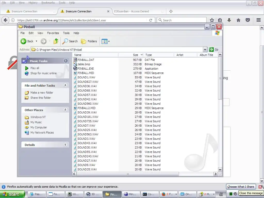
Task: Select SOUND243.WAV file name
Action: click(x=88, y=156)
